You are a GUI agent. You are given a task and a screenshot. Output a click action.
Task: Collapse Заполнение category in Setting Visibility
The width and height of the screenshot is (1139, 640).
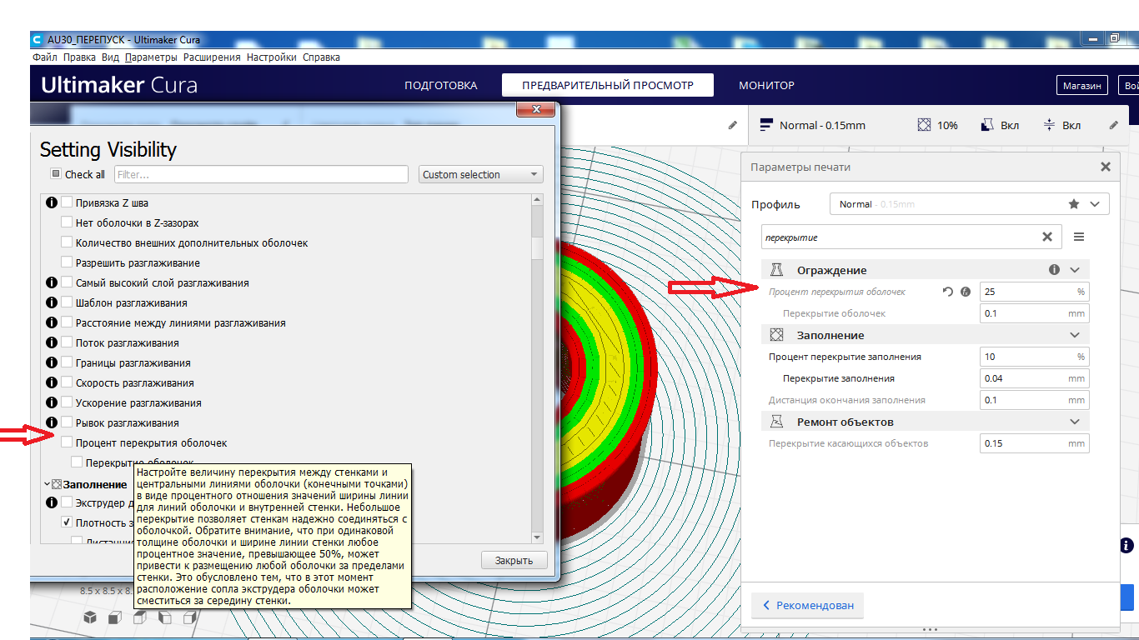47,484
